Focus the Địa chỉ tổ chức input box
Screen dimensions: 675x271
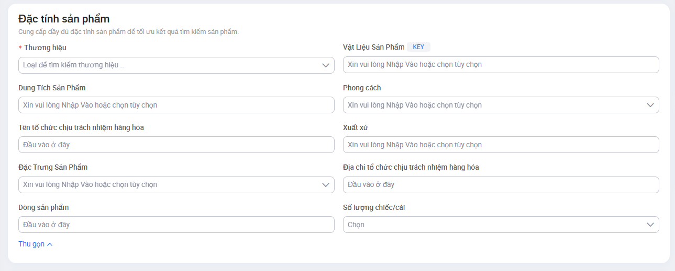[501, 184]
